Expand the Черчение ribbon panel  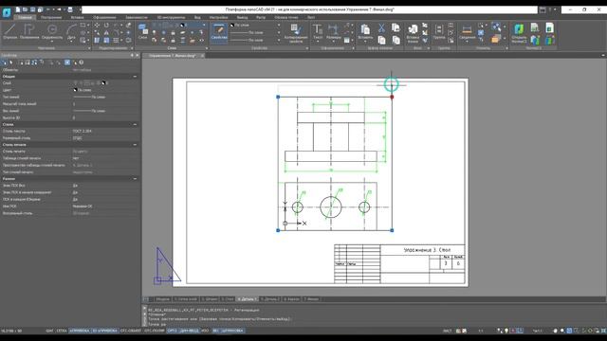tap(89, 48)
